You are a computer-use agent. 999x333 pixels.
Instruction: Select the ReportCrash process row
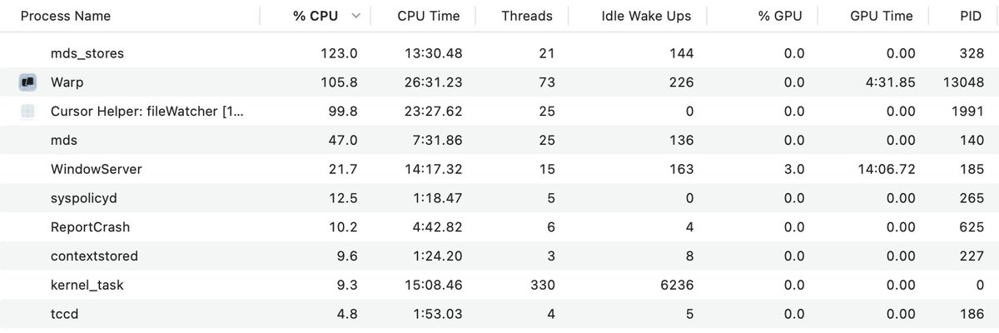[499, 226]
